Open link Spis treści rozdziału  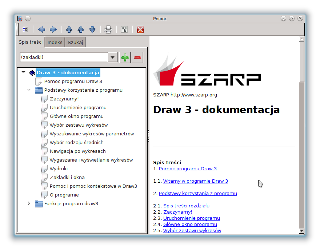(186, 206)
